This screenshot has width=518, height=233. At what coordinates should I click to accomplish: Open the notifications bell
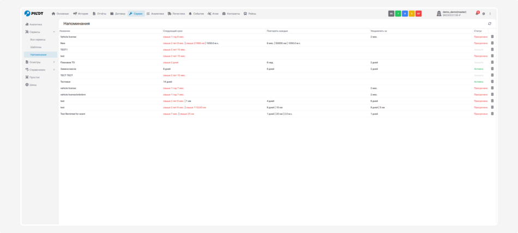coord(477,14)
